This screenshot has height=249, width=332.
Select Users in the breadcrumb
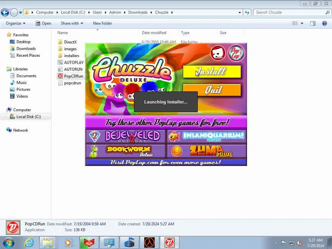pyautogui.click(x=97, y=12)
